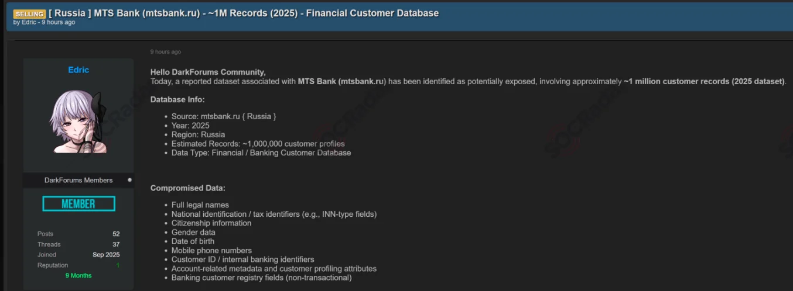This screenshot has height=291, width=793.
Task: Click the Posts count 52
Action: (x=116, y=234)
